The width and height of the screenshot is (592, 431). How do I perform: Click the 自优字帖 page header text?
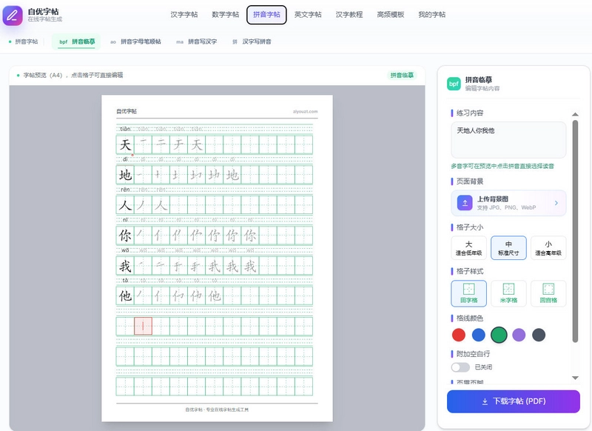127,111
